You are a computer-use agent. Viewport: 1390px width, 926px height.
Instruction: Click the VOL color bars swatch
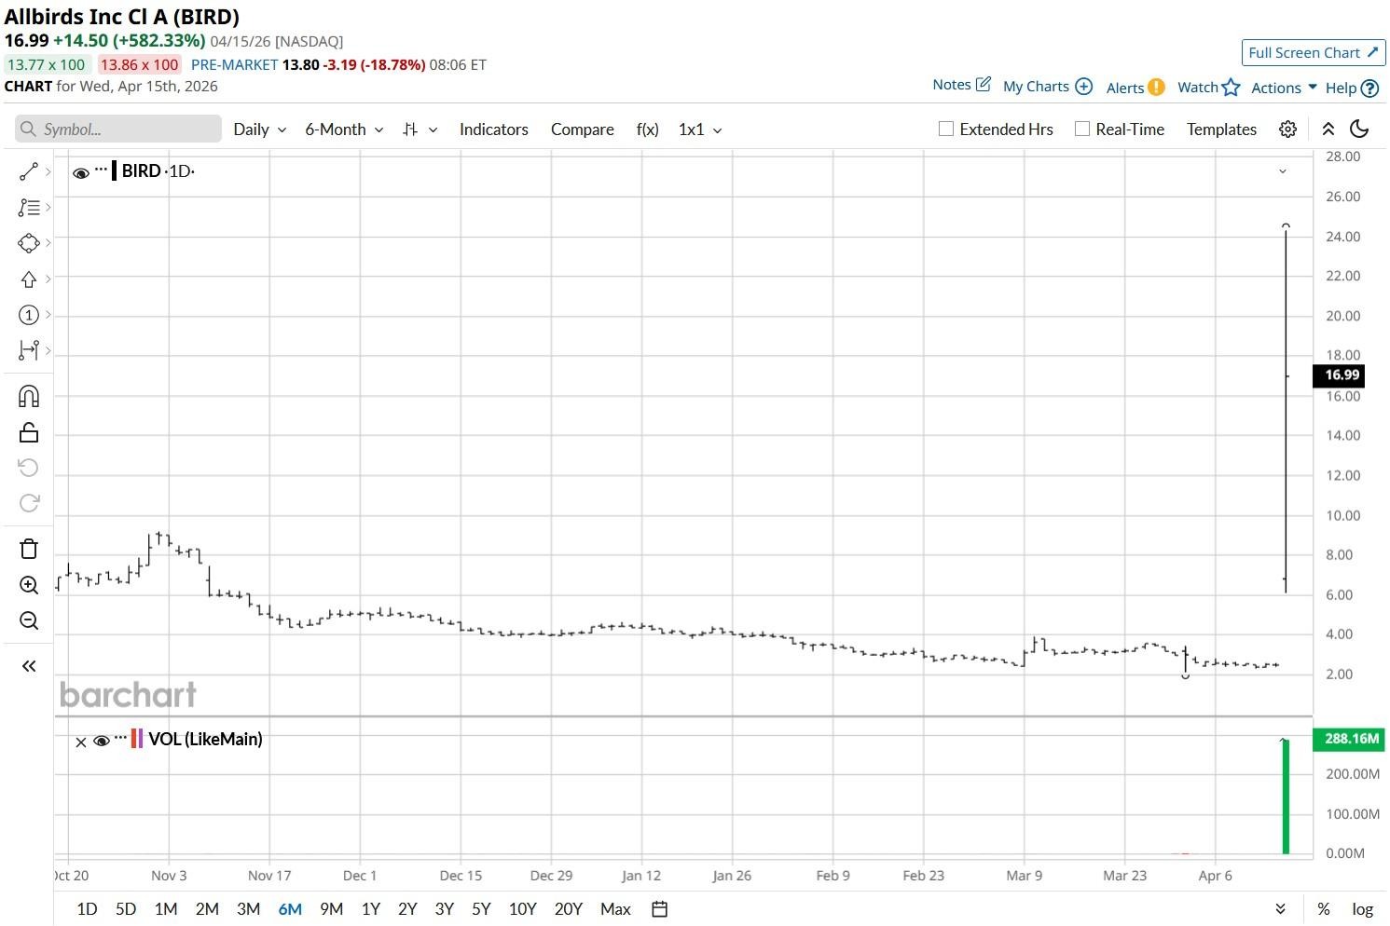coord(137,739)
